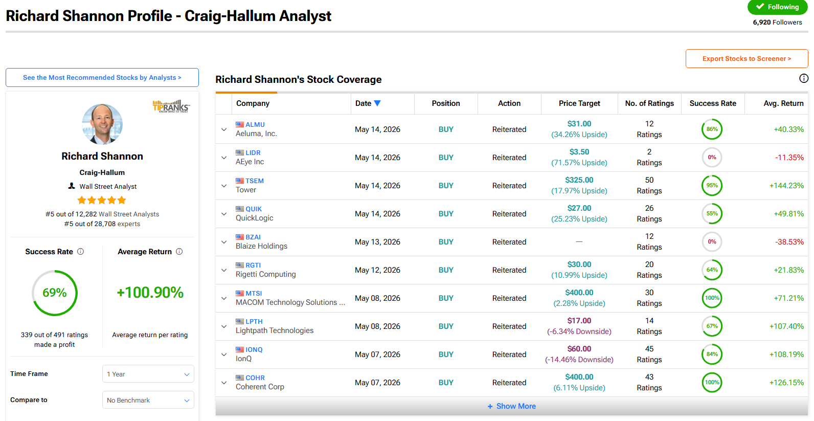The height and width of the screenshot is (421, 814).
Task: Expand the ALMU Aeluma row
Action: 224,129
